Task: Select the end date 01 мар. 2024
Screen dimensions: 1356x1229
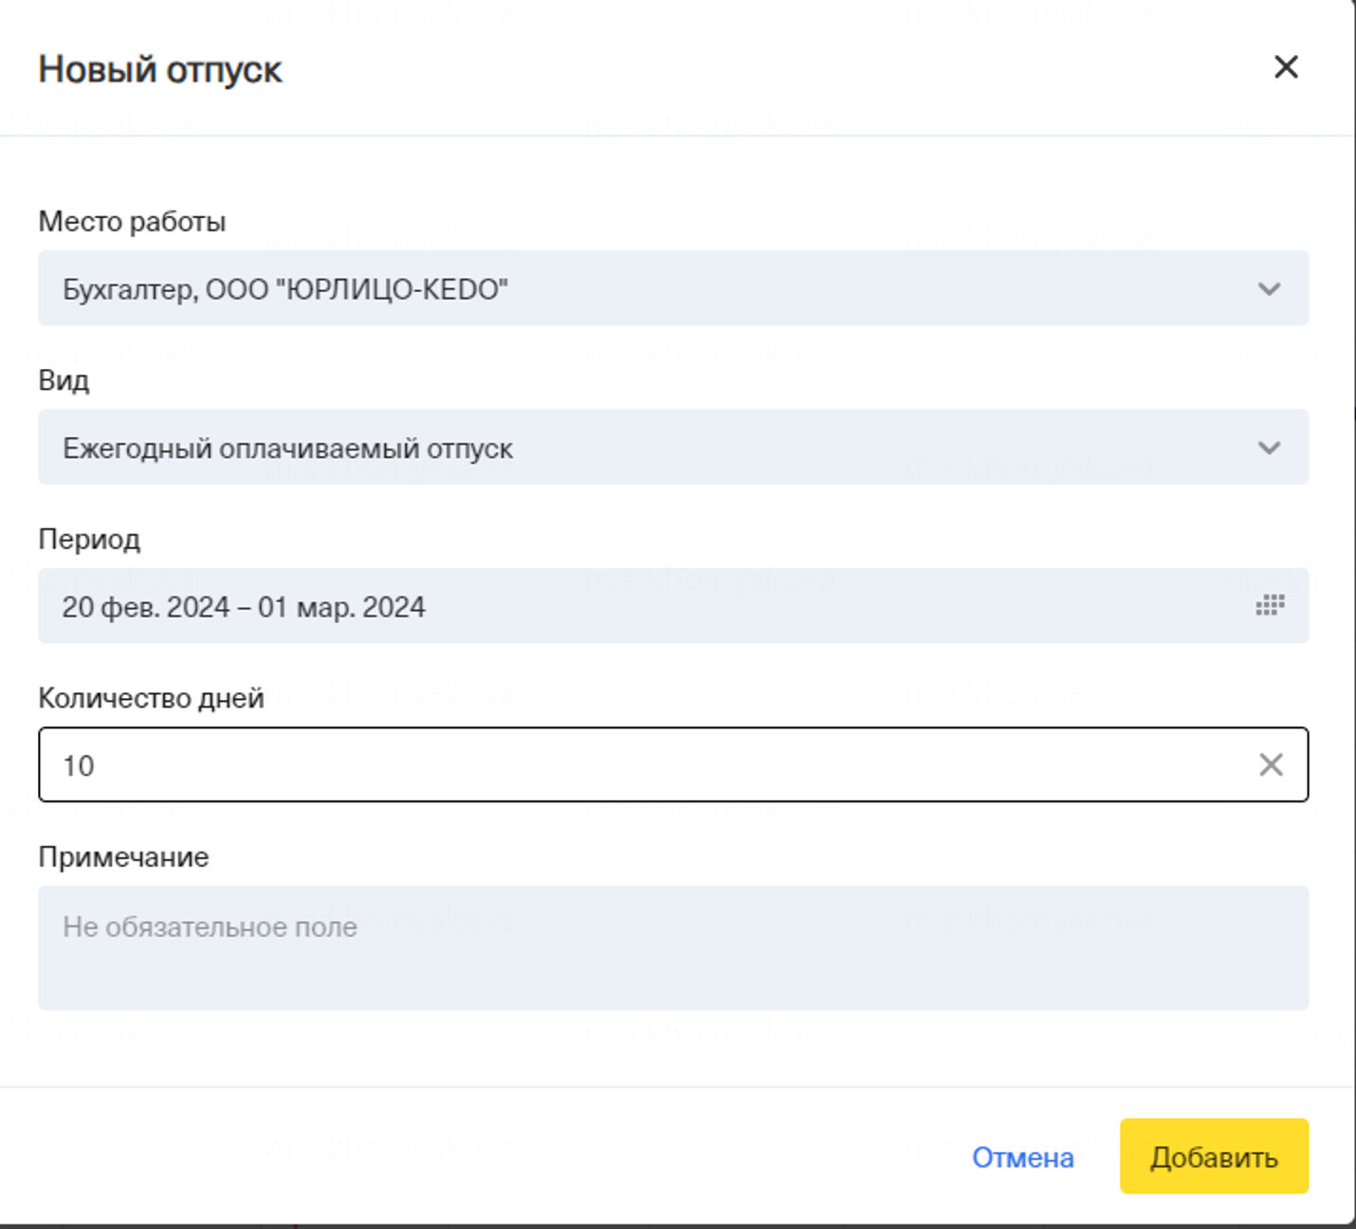Action: [x=341, y=607]
